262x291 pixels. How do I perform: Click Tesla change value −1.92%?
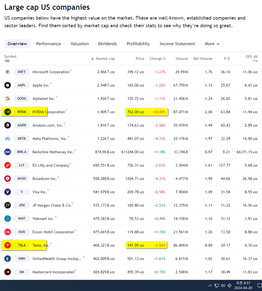159,245
